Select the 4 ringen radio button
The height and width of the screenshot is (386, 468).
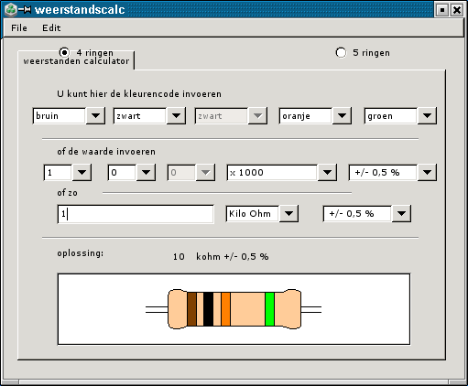tap(64, 52)
